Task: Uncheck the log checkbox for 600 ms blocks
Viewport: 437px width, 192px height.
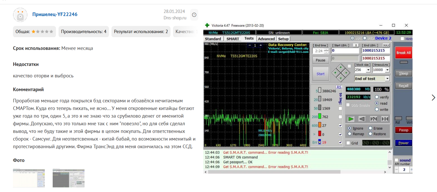Action: pos(340,126)
